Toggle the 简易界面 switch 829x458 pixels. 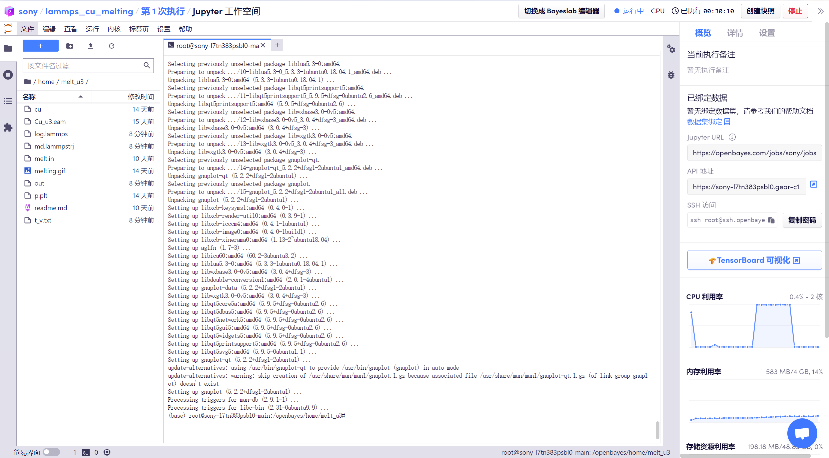51,452
